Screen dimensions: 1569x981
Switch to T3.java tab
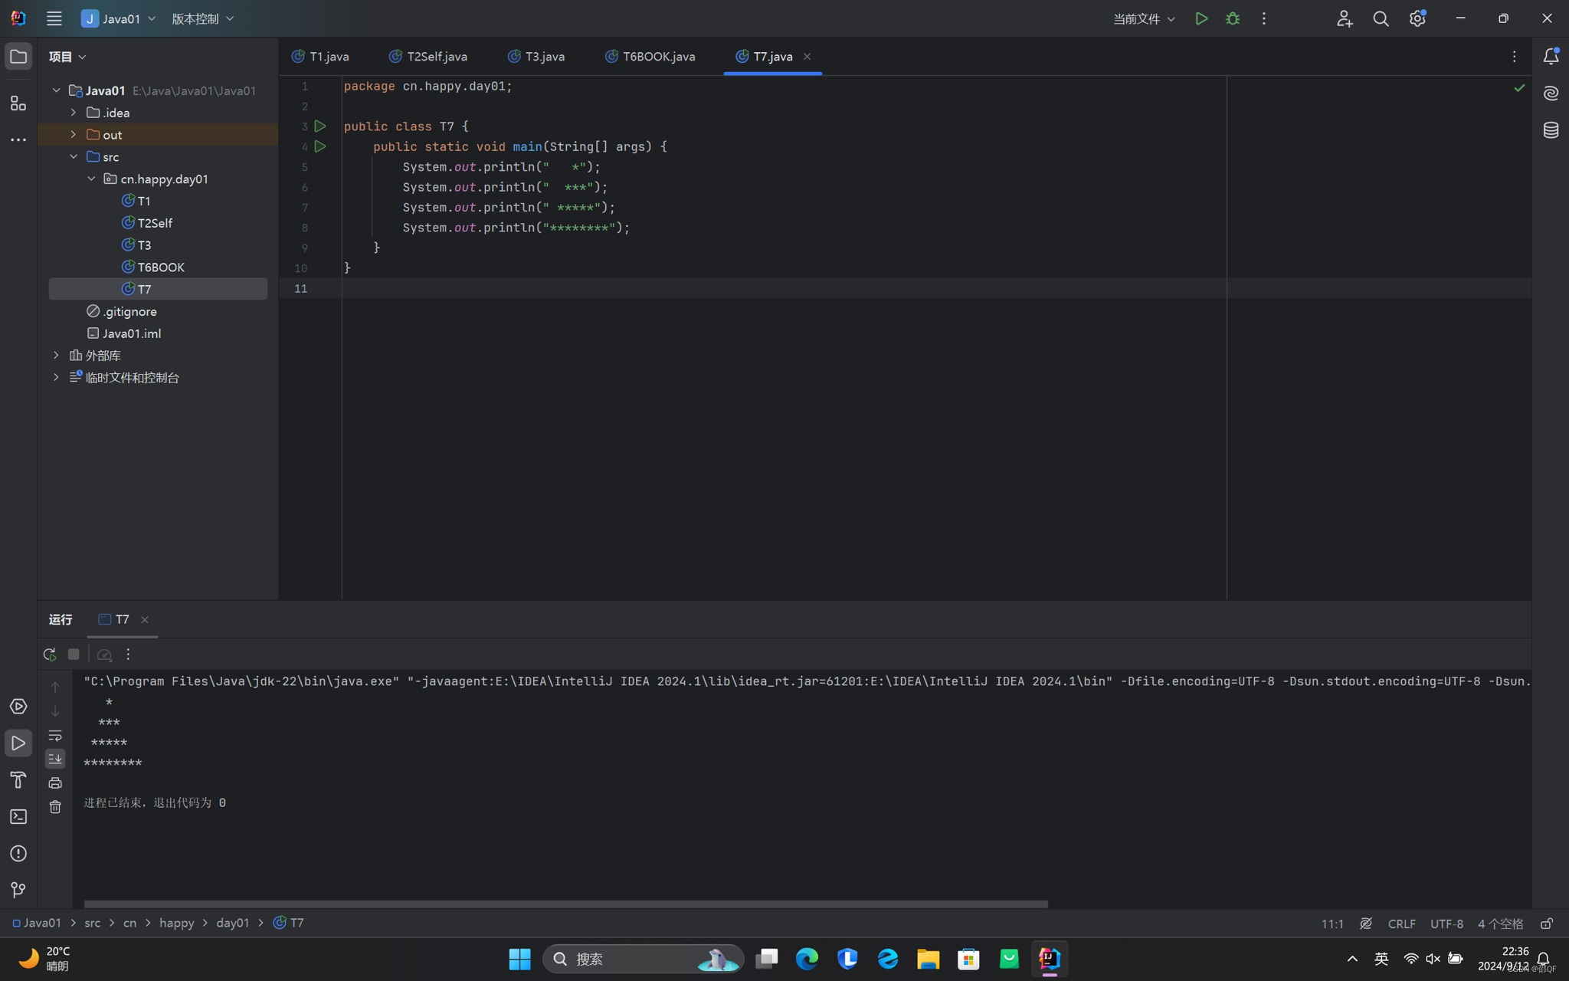pyautogui.click(x=536, y=56)
